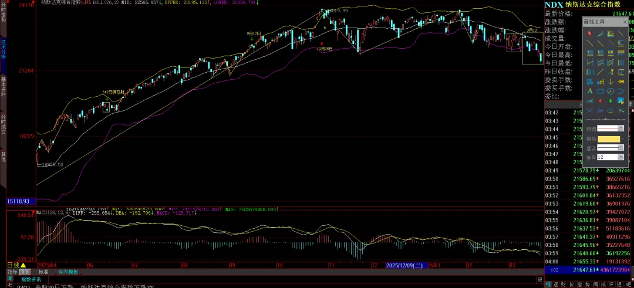
Task: Select the 指标 tab below the chart
Action: (12, 272)
